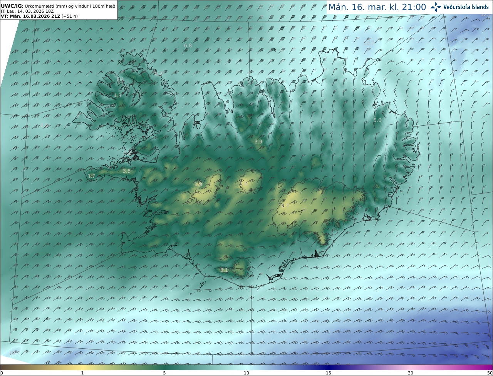The height and width of the screenshot is (376, 493).
Task: Click the color scale label 0
Action: pyautogui.click(x=2, y=373)
